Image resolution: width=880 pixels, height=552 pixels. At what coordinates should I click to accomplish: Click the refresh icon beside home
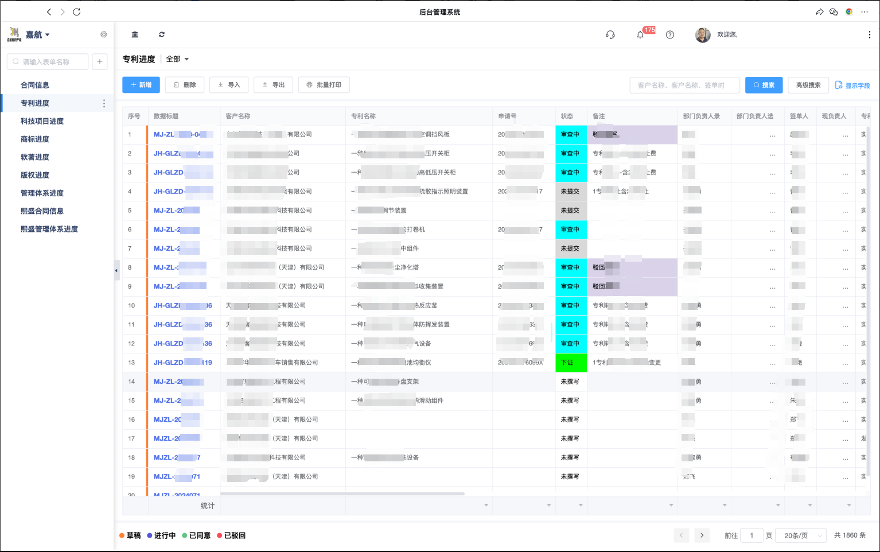162,34
